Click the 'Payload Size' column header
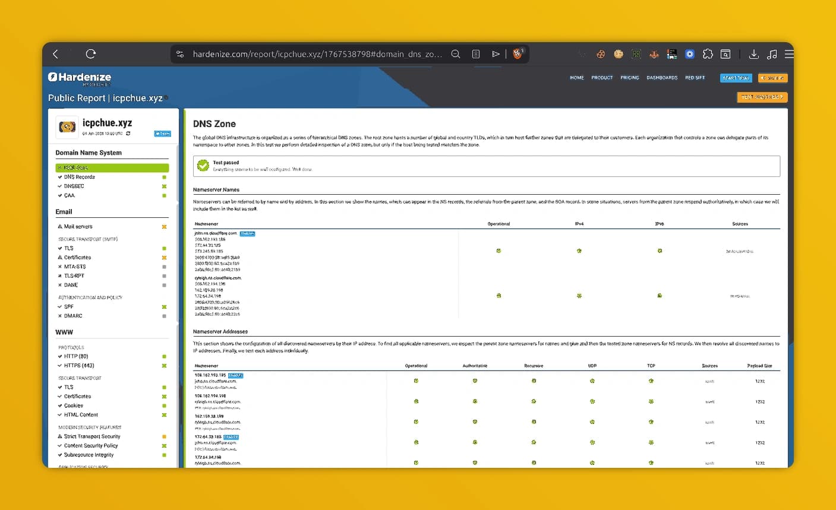Screen dimensions: 836x510 [x=759, y=366]
